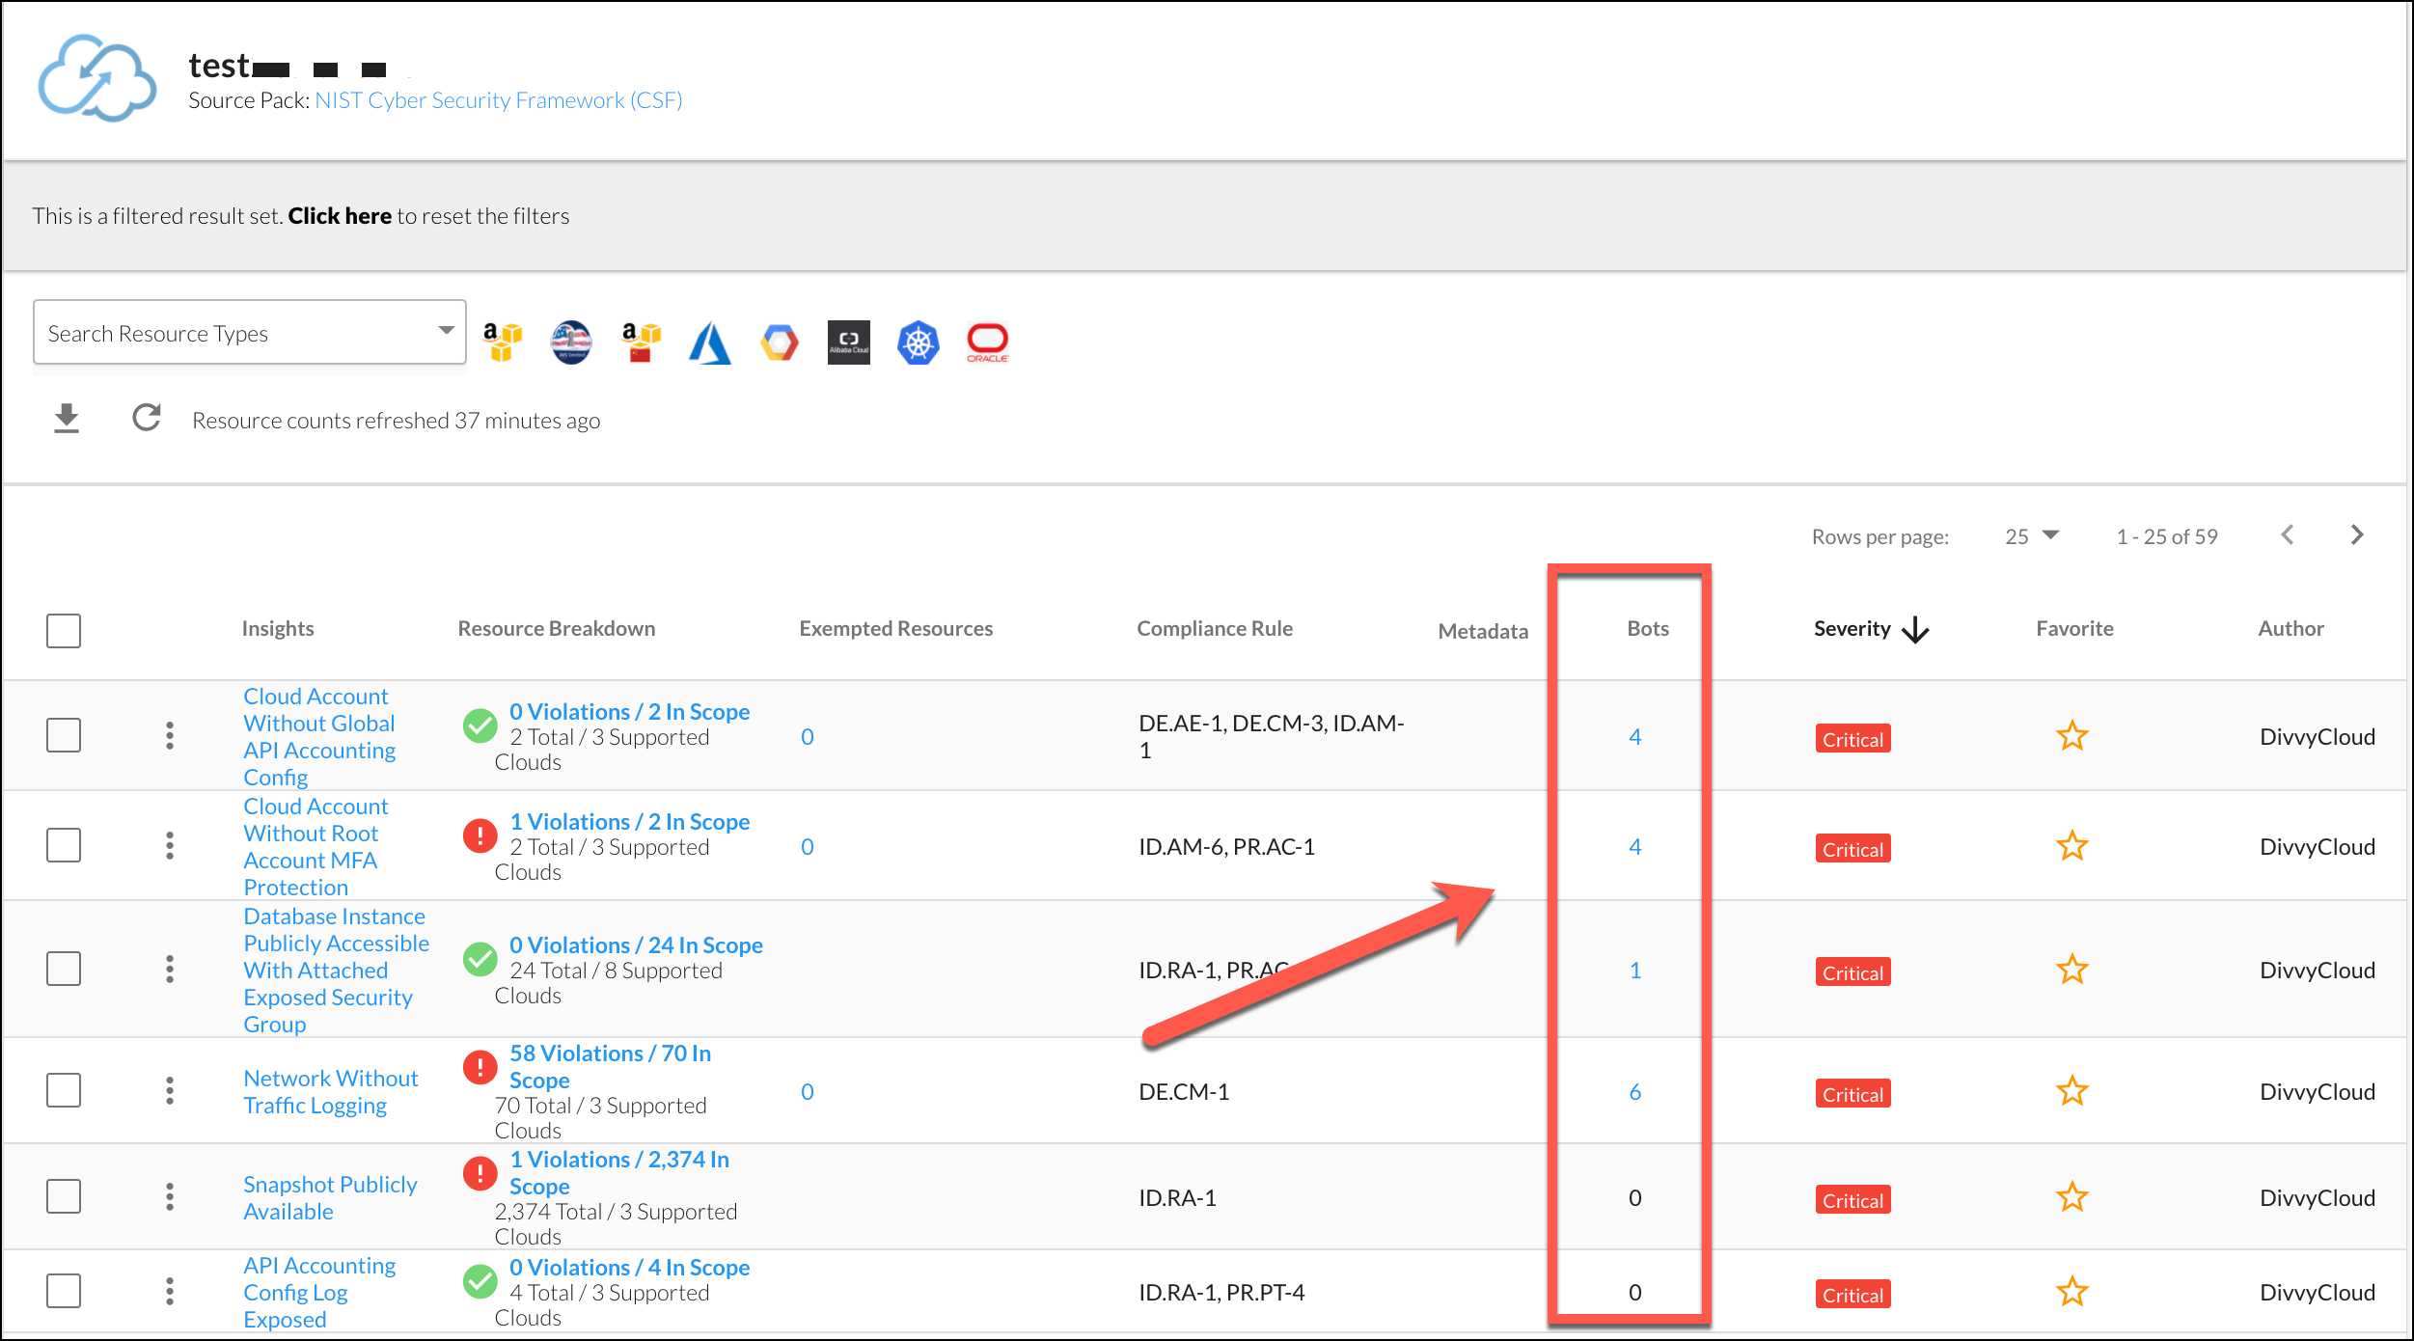Image resolution: width=2414 pixels, height=1341 pixels.
Task: Check the API Accounting Config Log Exposed row
Action: (x=64, y=1291)
